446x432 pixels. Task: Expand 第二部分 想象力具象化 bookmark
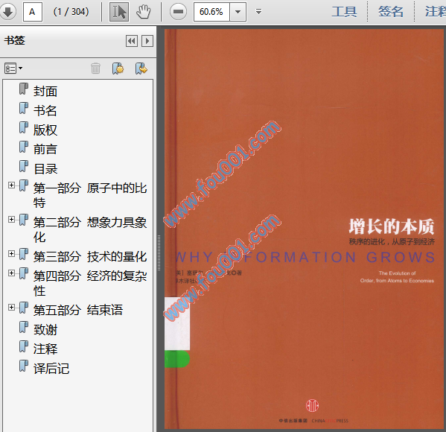[11, 219]
